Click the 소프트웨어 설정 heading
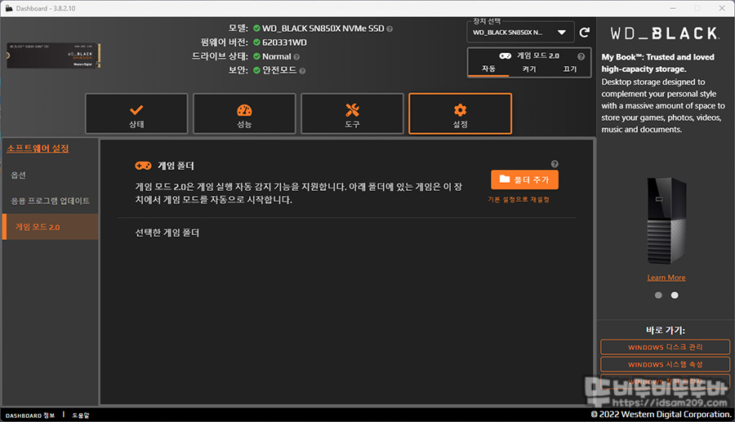The image size is (735, 422). [38, 149]
